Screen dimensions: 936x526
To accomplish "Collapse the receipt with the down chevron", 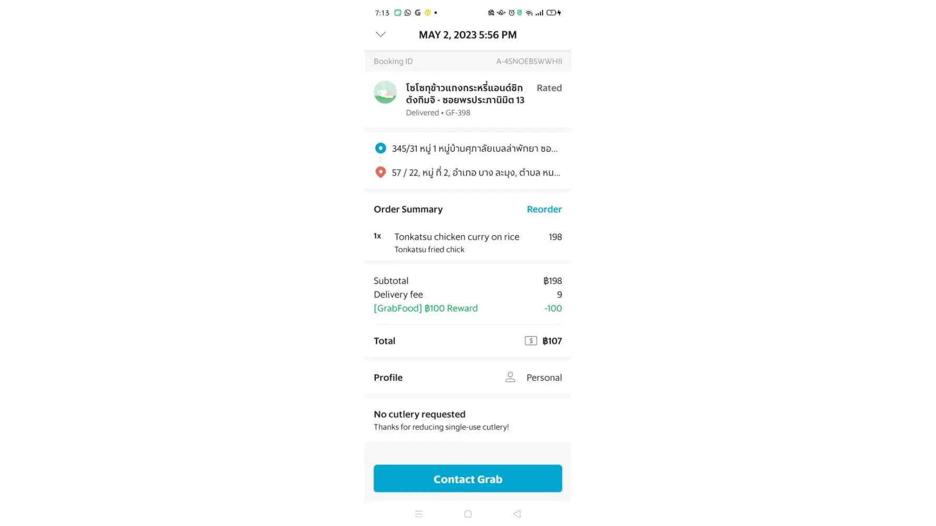I will [x=381, y=35].
